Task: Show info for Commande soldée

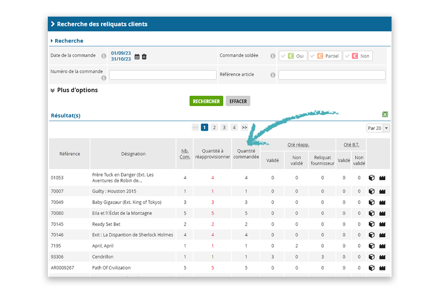Action: coord(273,56)
